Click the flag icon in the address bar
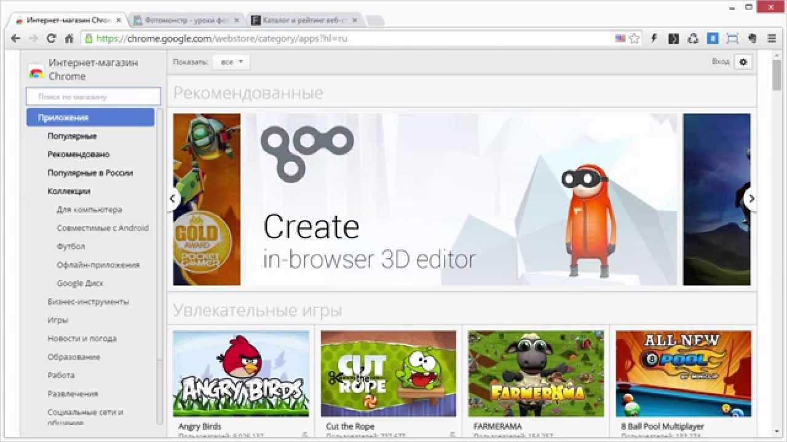 (x=620, y=38)
